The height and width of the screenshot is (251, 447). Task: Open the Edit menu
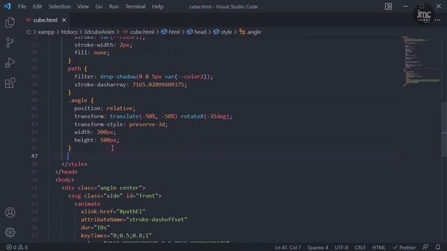click(x=37, y=6)
